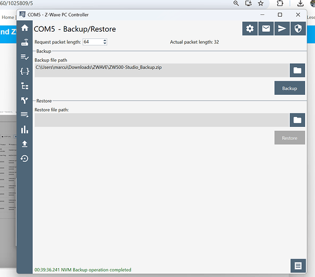Screen dimensions: 315x277
Task: Decrease the request packet length value
Action: (x=105, y=43)
